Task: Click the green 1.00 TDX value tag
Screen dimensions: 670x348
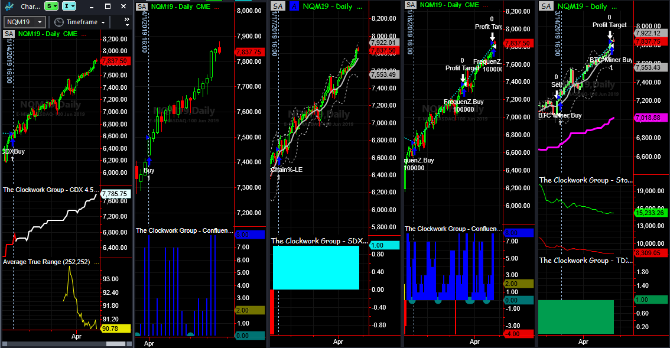Action: pyautogui.click(x=651, y=300)
